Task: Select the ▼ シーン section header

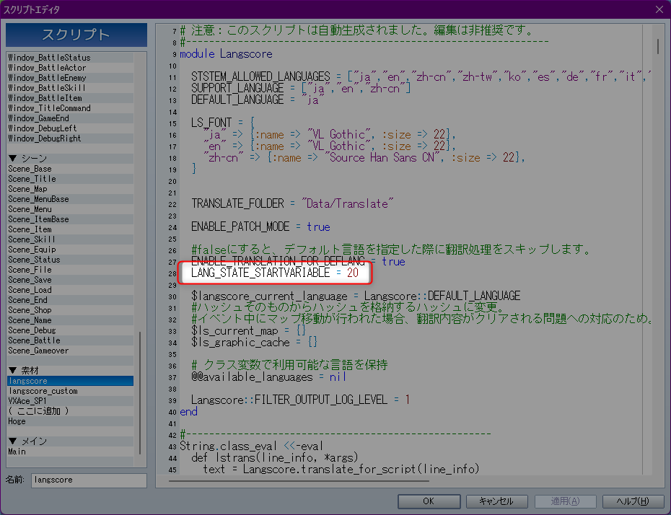Action: (x=71, y=158)
